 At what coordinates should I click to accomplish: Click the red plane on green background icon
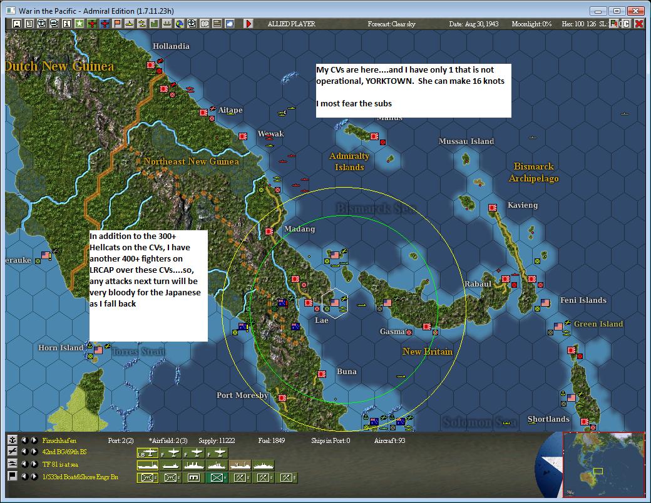(x=92, y=24)
